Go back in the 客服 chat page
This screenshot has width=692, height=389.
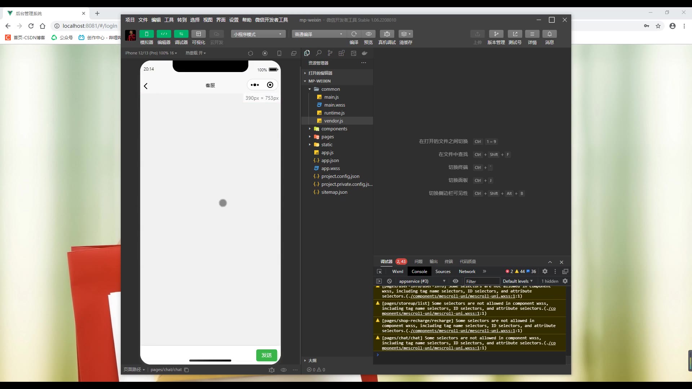(146, 86)
